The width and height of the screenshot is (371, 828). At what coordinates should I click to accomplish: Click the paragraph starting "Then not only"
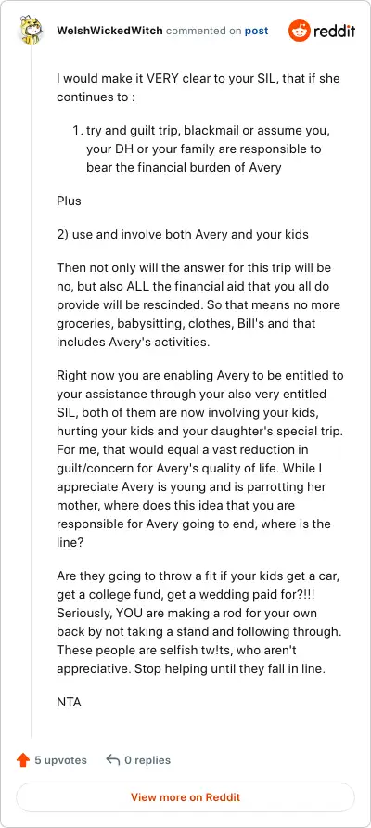[x=198, y=304]
